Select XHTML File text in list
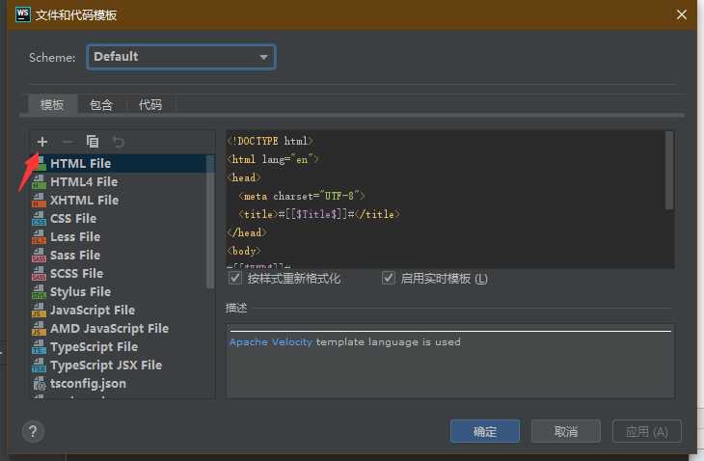The image size is (704, 461). click(85, 201)
